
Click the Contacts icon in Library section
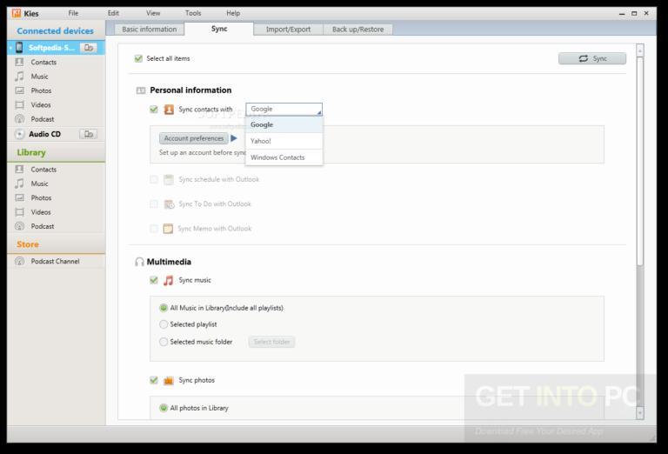tap(19, 170)
